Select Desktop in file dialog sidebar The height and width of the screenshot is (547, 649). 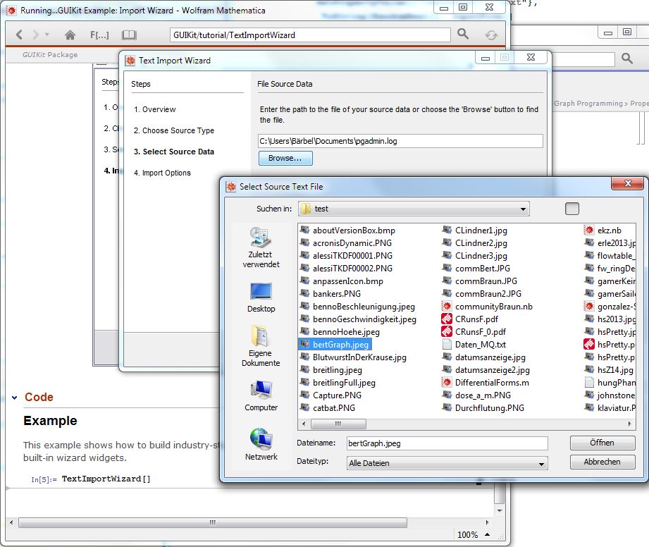(261, 297)
